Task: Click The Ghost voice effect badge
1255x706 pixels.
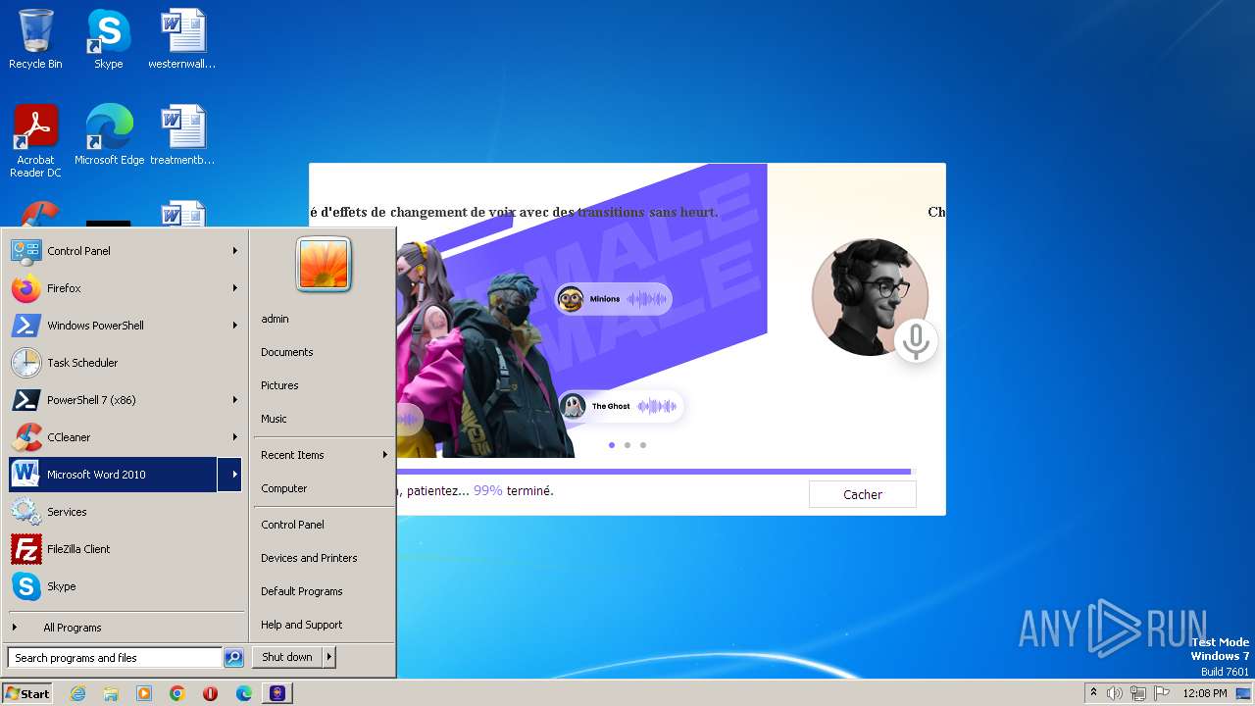Action: [x=620, y=406]
